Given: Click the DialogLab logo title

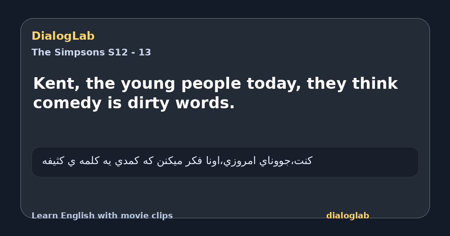Looking at the screenshot, I should click(63, 36).
